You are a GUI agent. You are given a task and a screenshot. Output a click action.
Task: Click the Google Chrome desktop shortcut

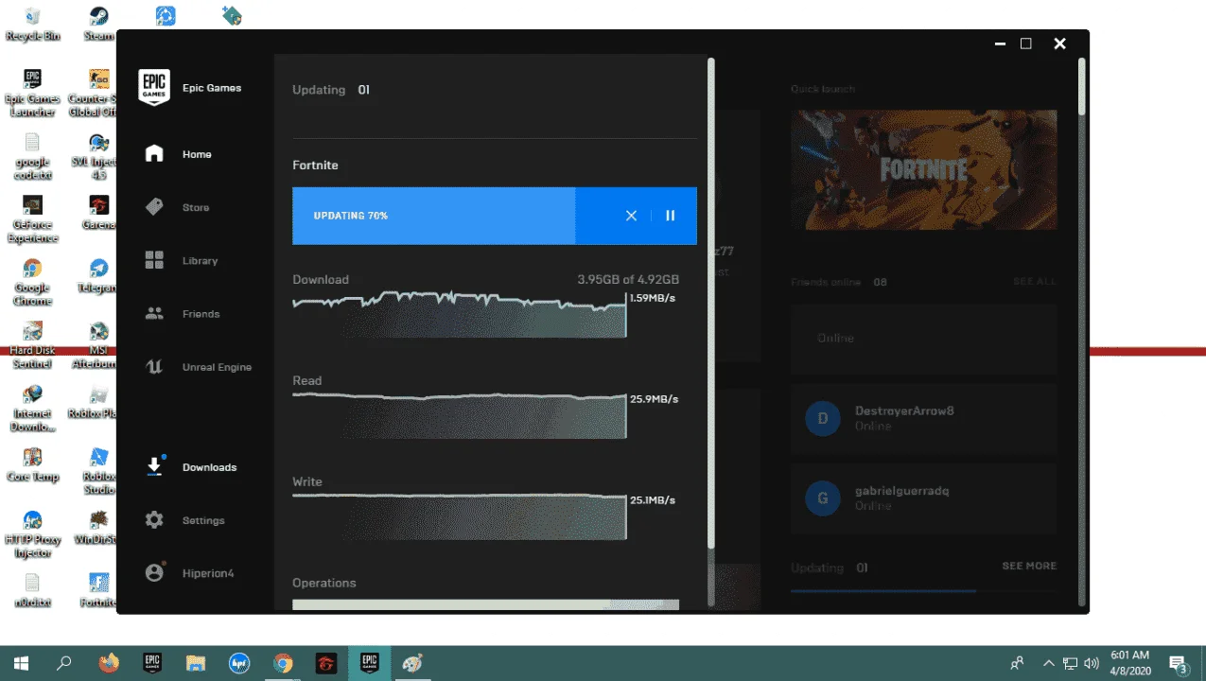point(32,282)
